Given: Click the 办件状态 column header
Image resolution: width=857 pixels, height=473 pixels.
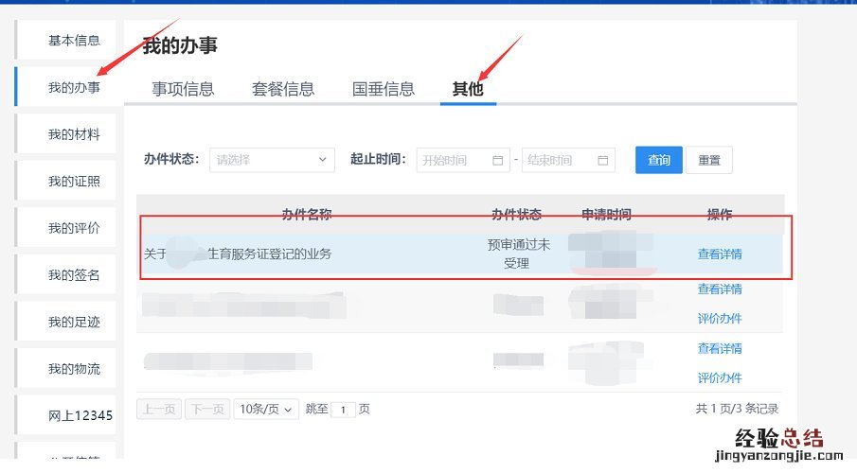Looking at the screenshot, I should [516, 214].
